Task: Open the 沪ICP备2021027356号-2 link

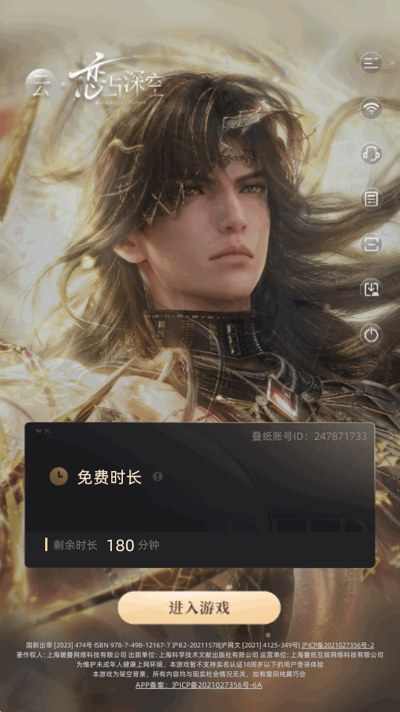Action: tap(338, 645)
